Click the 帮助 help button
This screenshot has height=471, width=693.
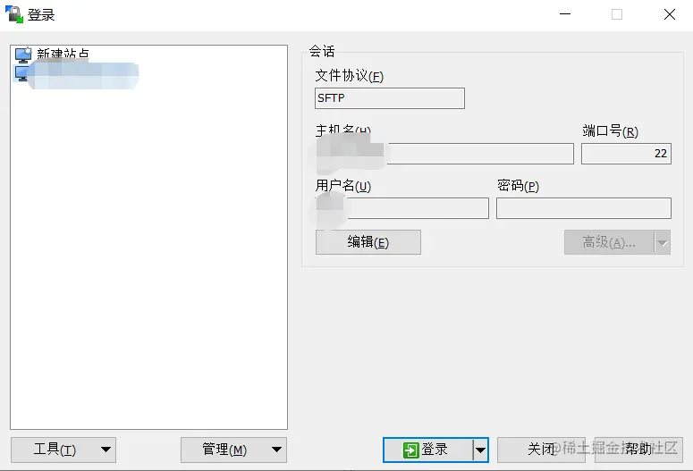click(x=638, y=450)
